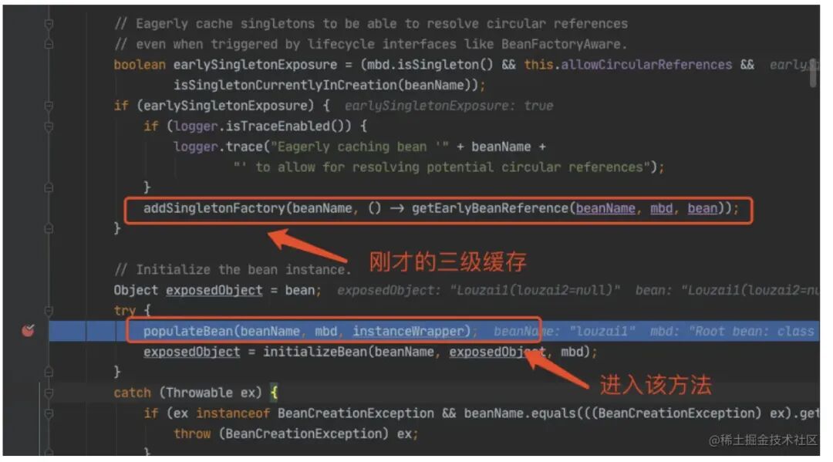Click the instanceWrapper parameter in populateBean
Image resolution: width=833 pixels, height=462 pixels.
coord(408,332)
